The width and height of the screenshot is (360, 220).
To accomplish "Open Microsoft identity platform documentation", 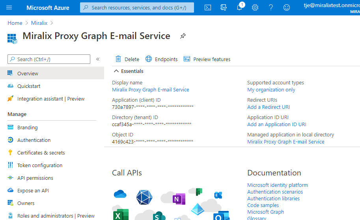I will tap(278, 185).
